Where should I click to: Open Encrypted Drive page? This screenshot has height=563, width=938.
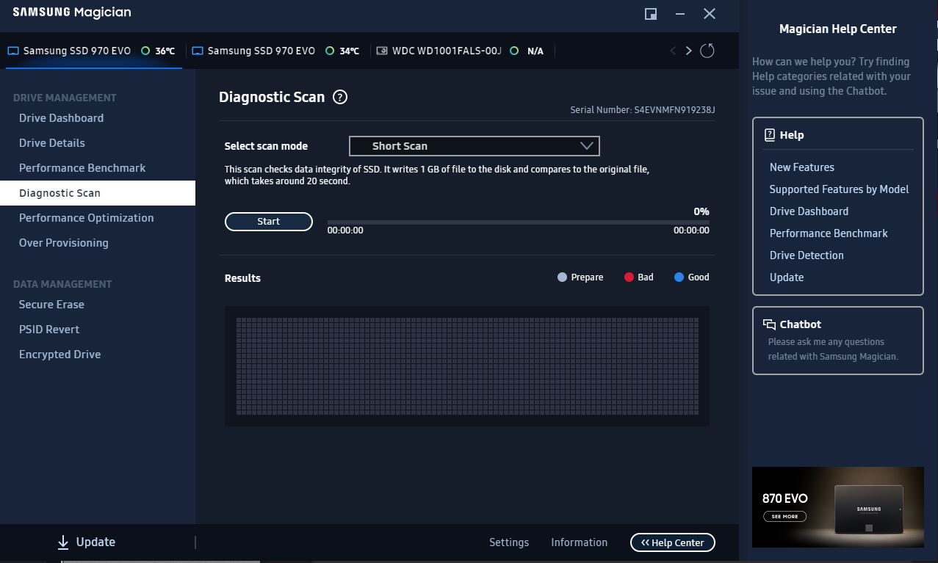[x=59, y=355]
